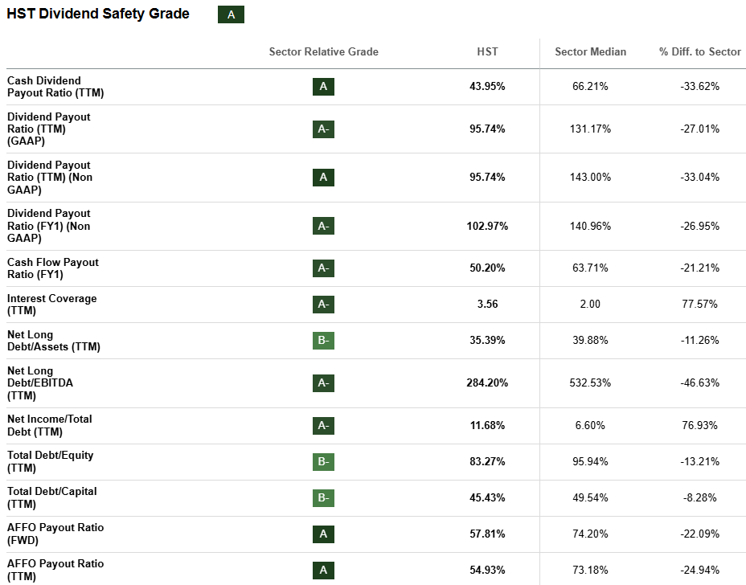Click the Sector Median column header
The image size is (746, 585).
coord(590,51)
